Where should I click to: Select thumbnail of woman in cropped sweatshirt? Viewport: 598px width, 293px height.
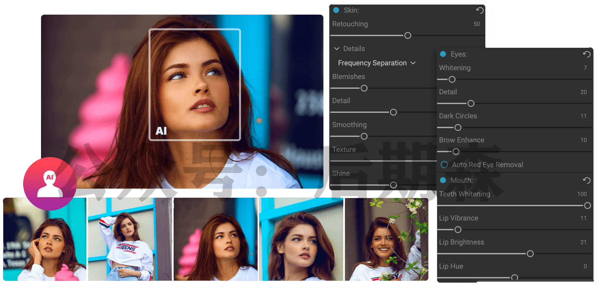(x=130, y=239)
